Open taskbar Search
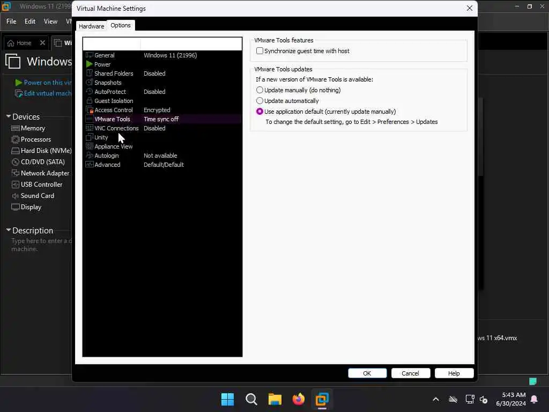This screenshot has height=412, width=549. (x=251, y=399)
